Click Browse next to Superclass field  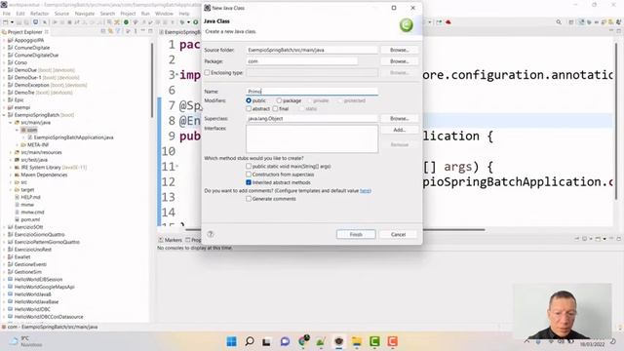pos(399,119)
